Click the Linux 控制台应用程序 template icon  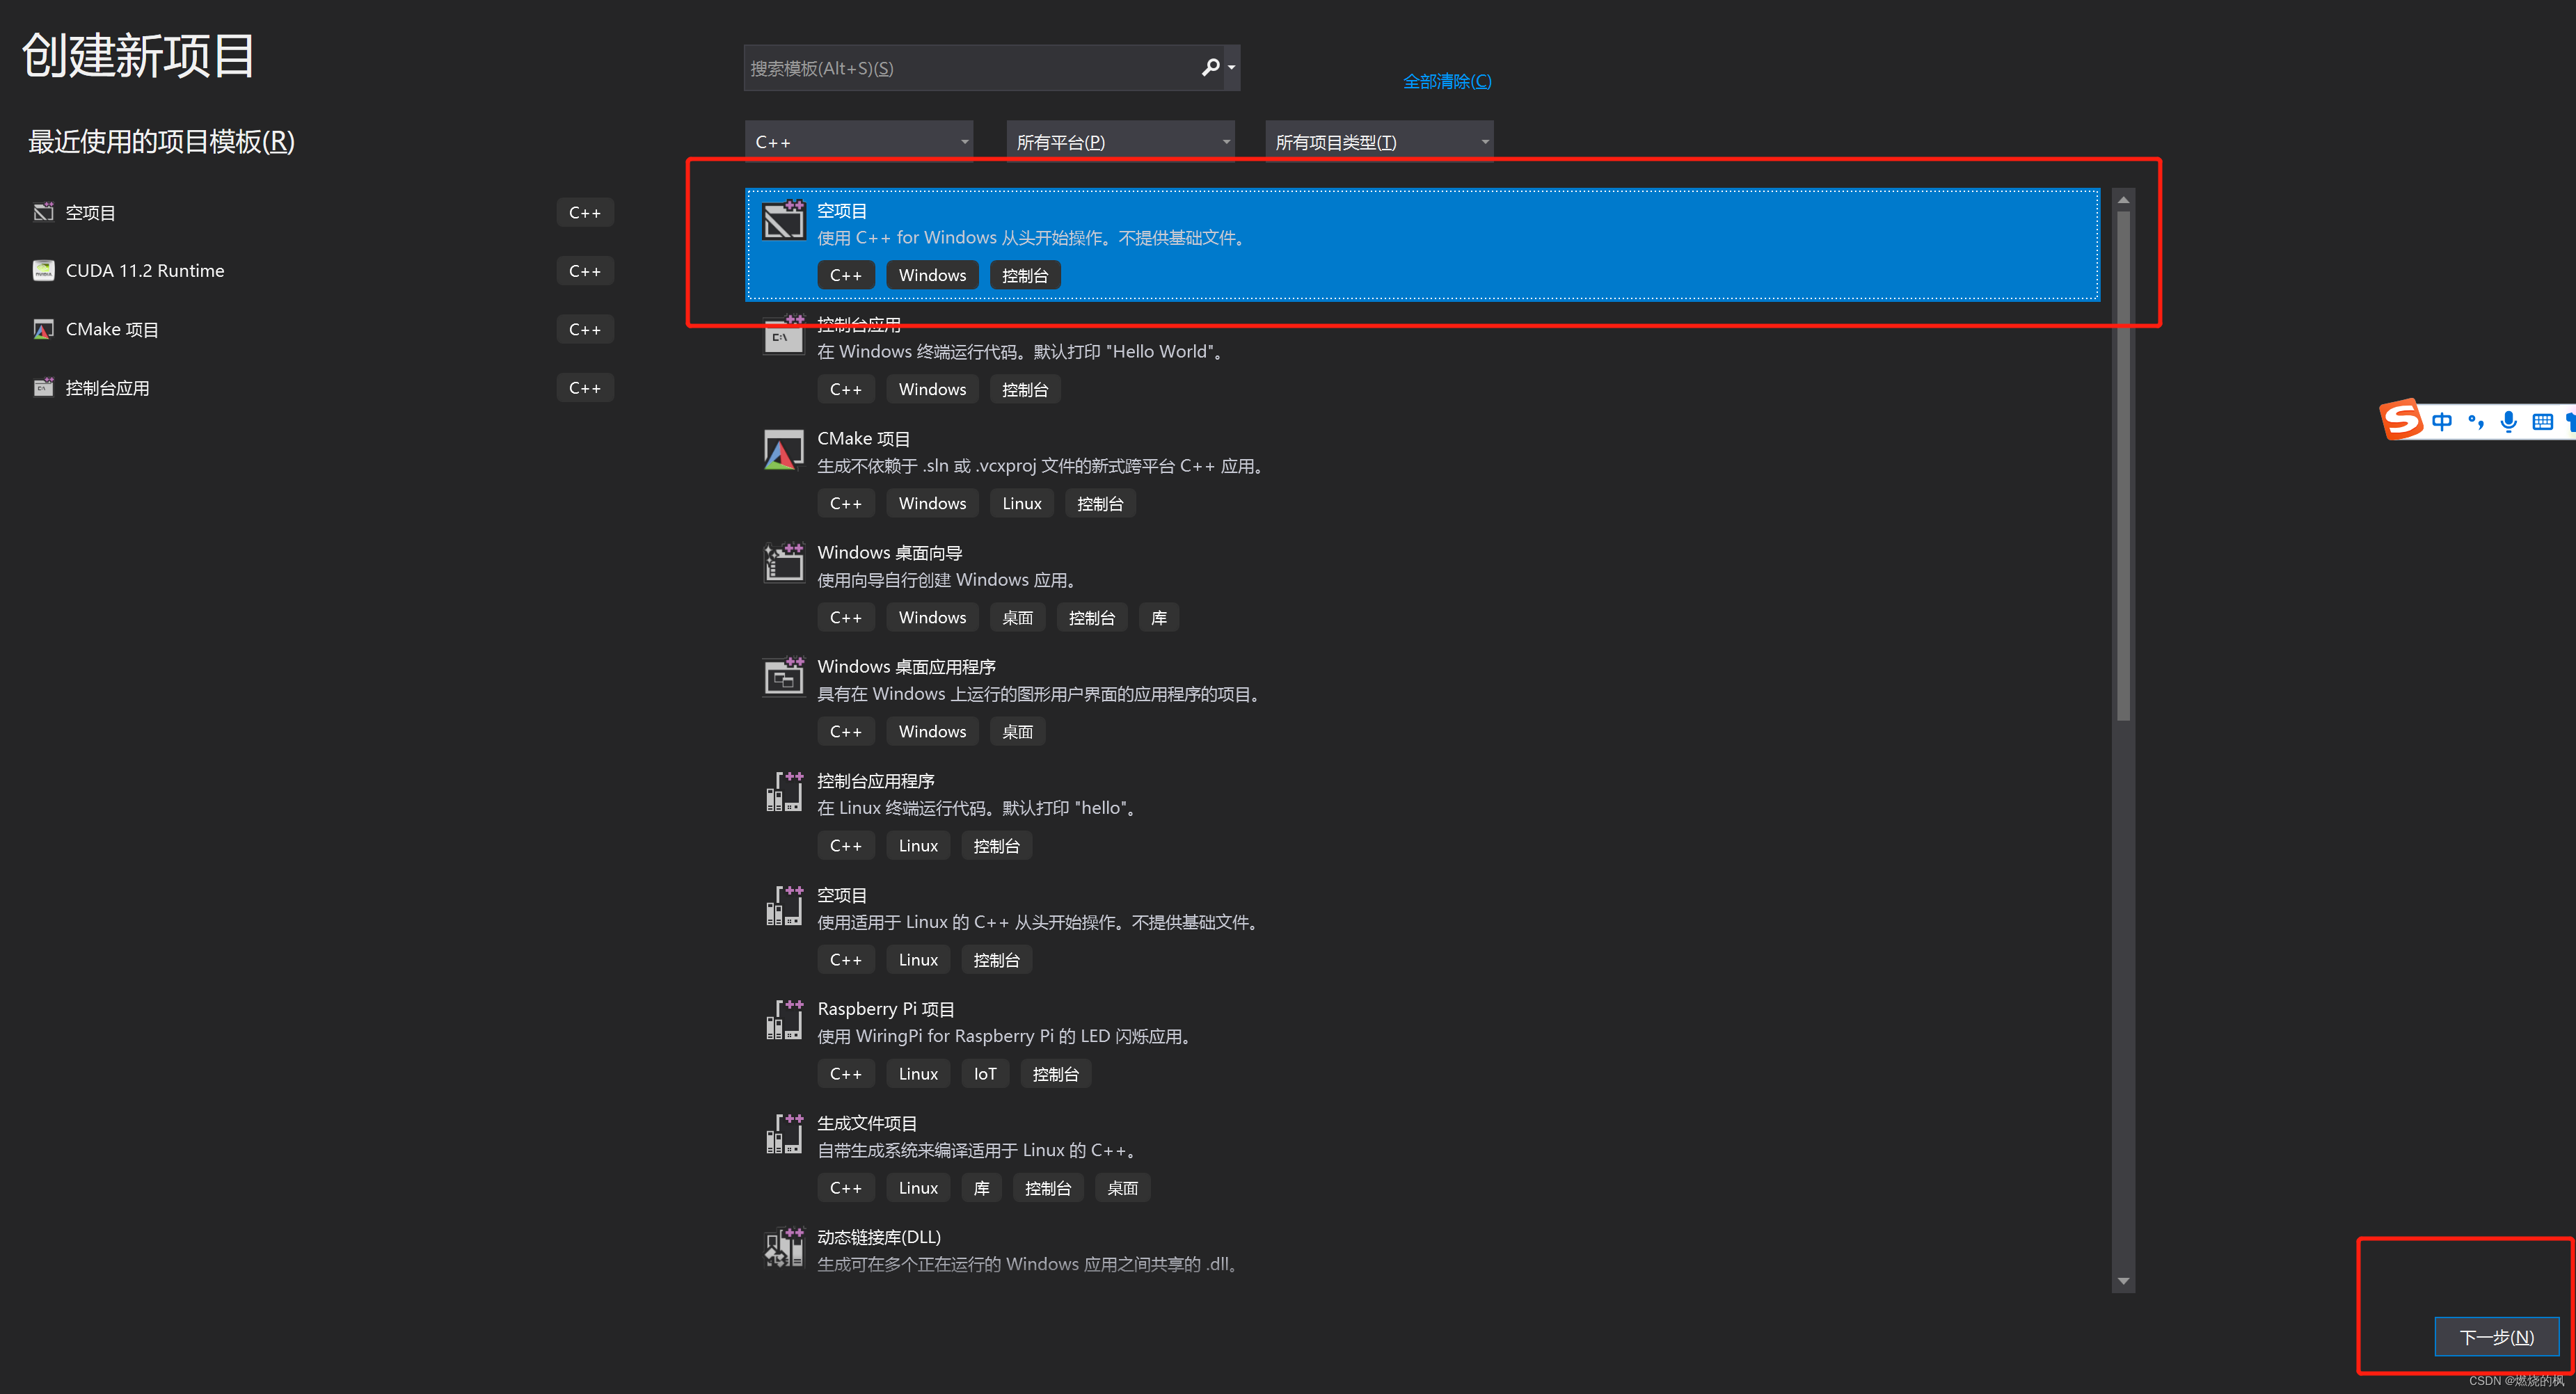click(784, 791)
